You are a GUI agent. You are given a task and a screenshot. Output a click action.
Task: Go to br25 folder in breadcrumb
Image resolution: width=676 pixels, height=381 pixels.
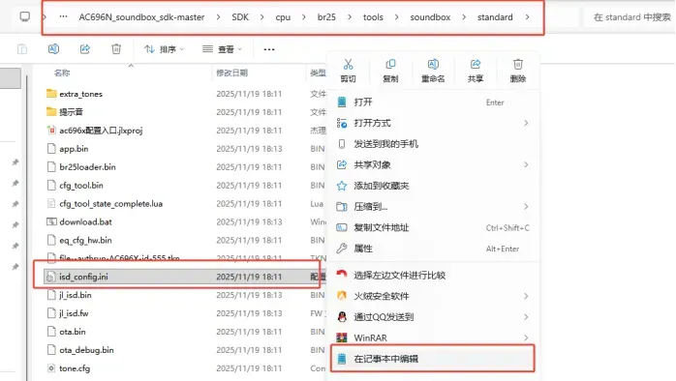click(x=326, y=17)
